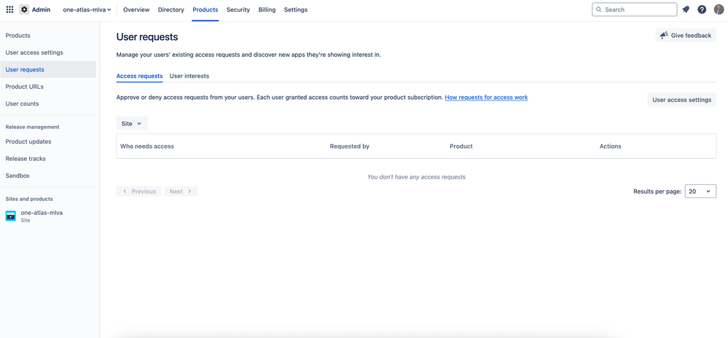Viewport: 728px width, 338px height.
Task: Click the Admin gear logo icon
Action: coord(24,9)
